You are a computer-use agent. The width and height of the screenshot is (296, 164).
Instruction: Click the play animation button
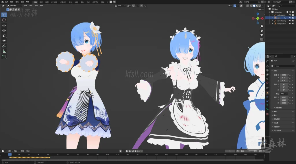point(136,151)
